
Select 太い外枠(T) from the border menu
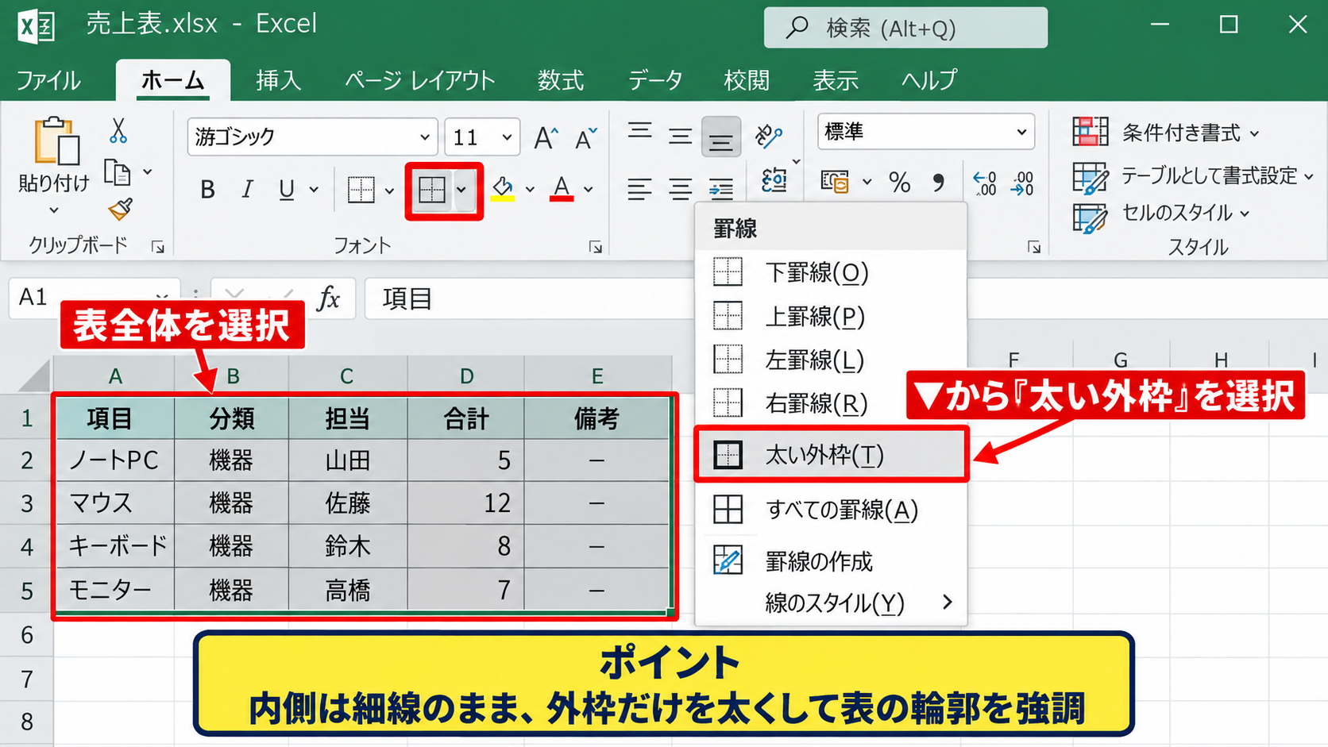[x=832, y=455]
